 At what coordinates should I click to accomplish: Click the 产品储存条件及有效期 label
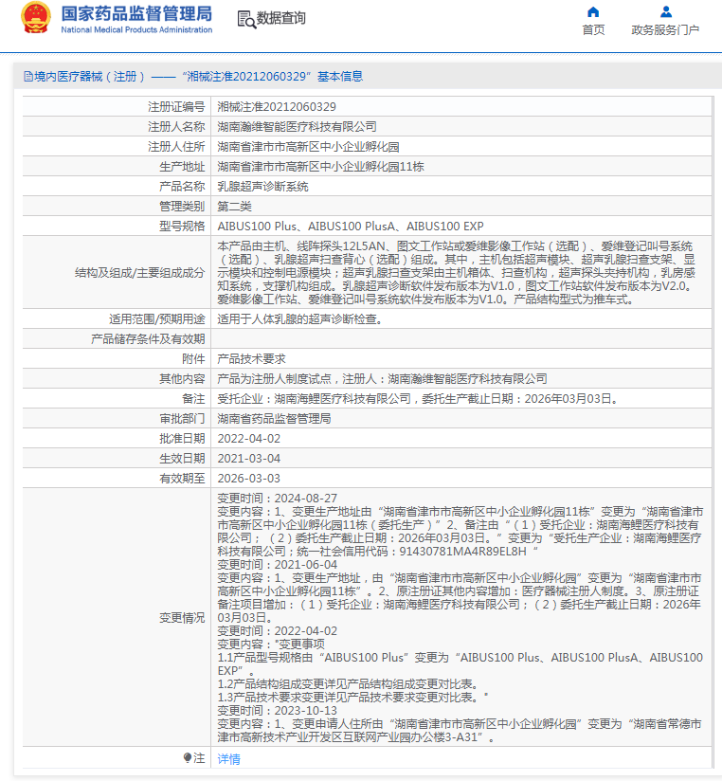coord(148,338)
